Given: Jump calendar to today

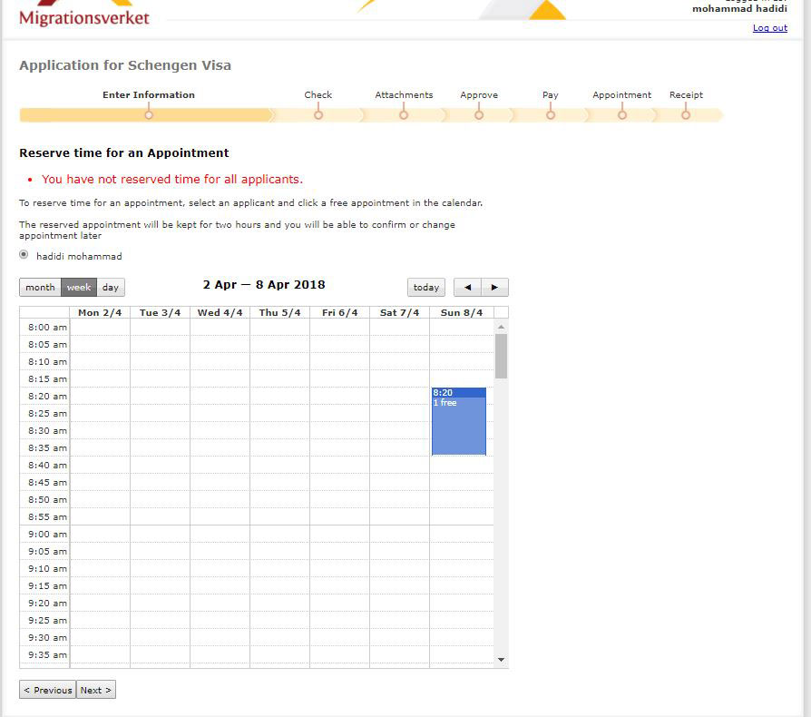Looking at the screenshot, I should coord(426,288).
